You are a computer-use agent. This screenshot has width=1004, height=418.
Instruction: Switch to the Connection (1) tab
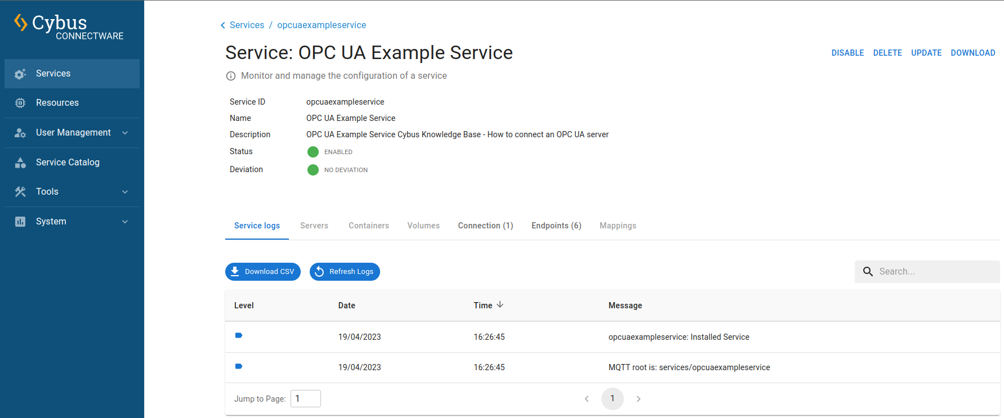click(x=485, y=226)
